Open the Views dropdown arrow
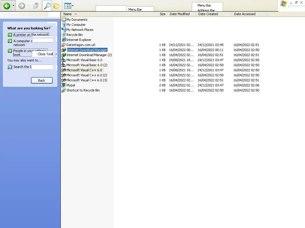The width and height of the screenshot is (305, 228). click(x=73, y=6)
